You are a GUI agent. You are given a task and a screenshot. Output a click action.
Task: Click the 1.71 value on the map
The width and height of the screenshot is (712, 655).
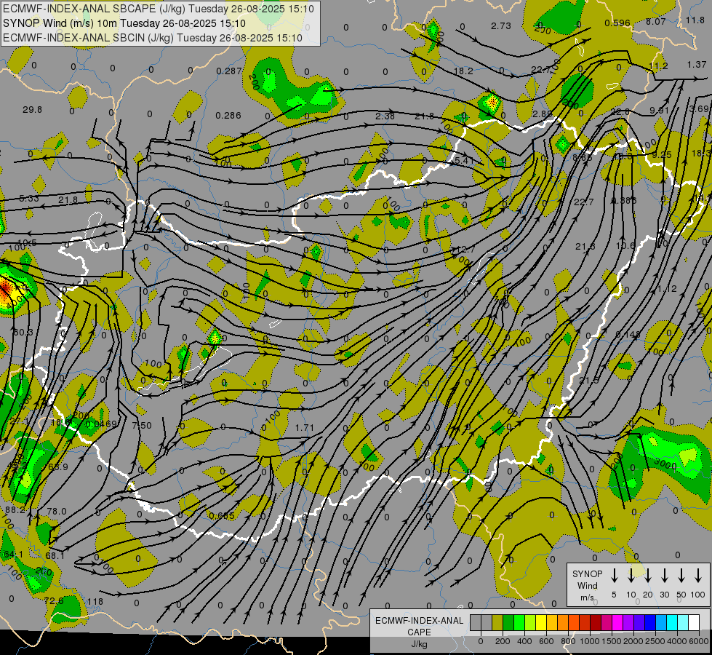304,427
